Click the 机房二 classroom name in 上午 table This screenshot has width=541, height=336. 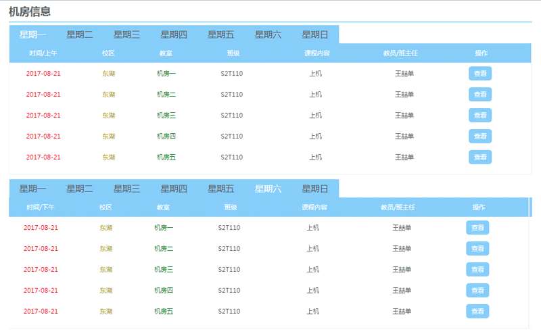pyautogui.click(x=166, y=95)
